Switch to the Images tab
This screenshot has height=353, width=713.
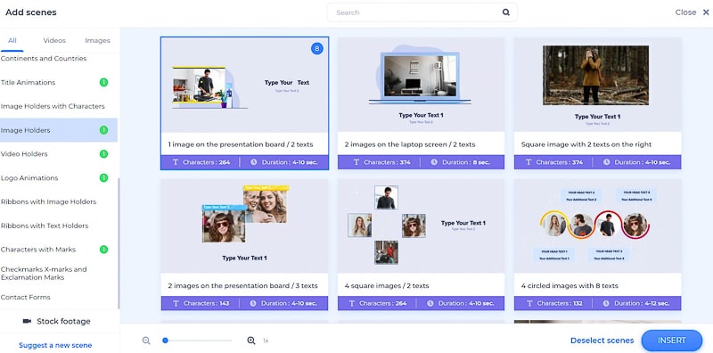[x=97, y=40]
